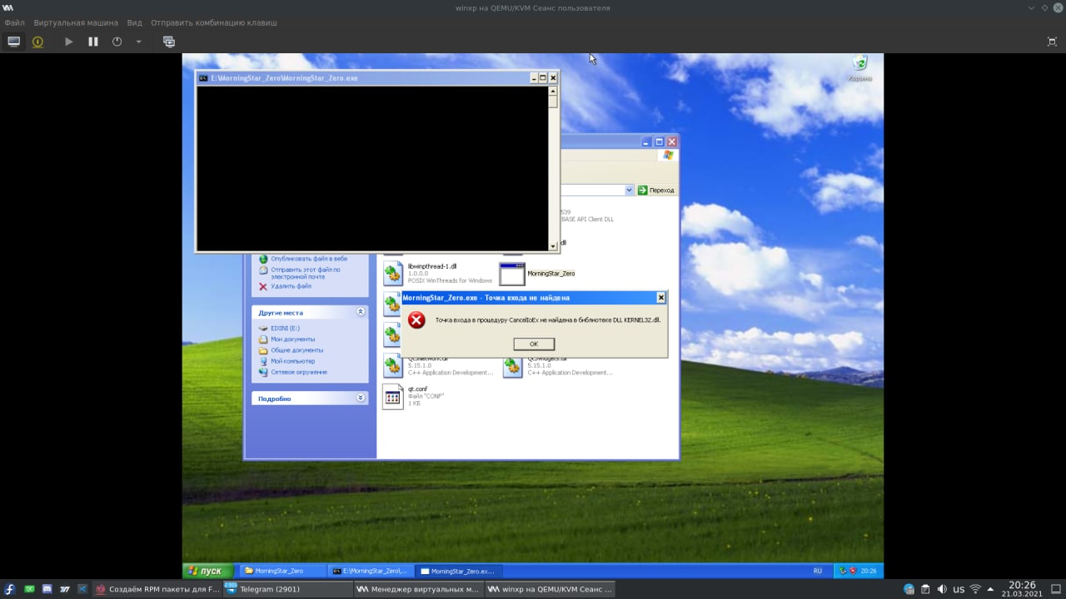Open the Вид menu
This screenshot has width=1066, height=599.
[x=134, y=22]
